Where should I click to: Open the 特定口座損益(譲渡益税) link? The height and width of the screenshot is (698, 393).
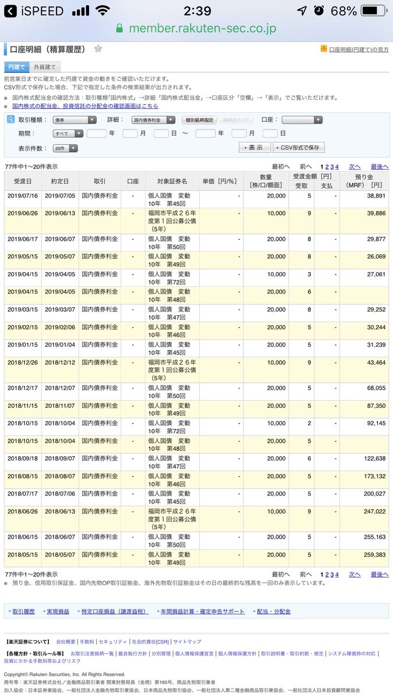coord(115,611)
